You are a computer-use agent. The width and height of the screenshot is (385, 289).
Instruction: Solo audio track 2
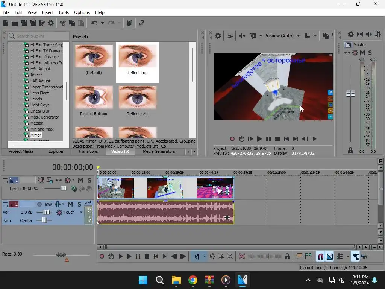pyautogui.click(x=79, y=204)
